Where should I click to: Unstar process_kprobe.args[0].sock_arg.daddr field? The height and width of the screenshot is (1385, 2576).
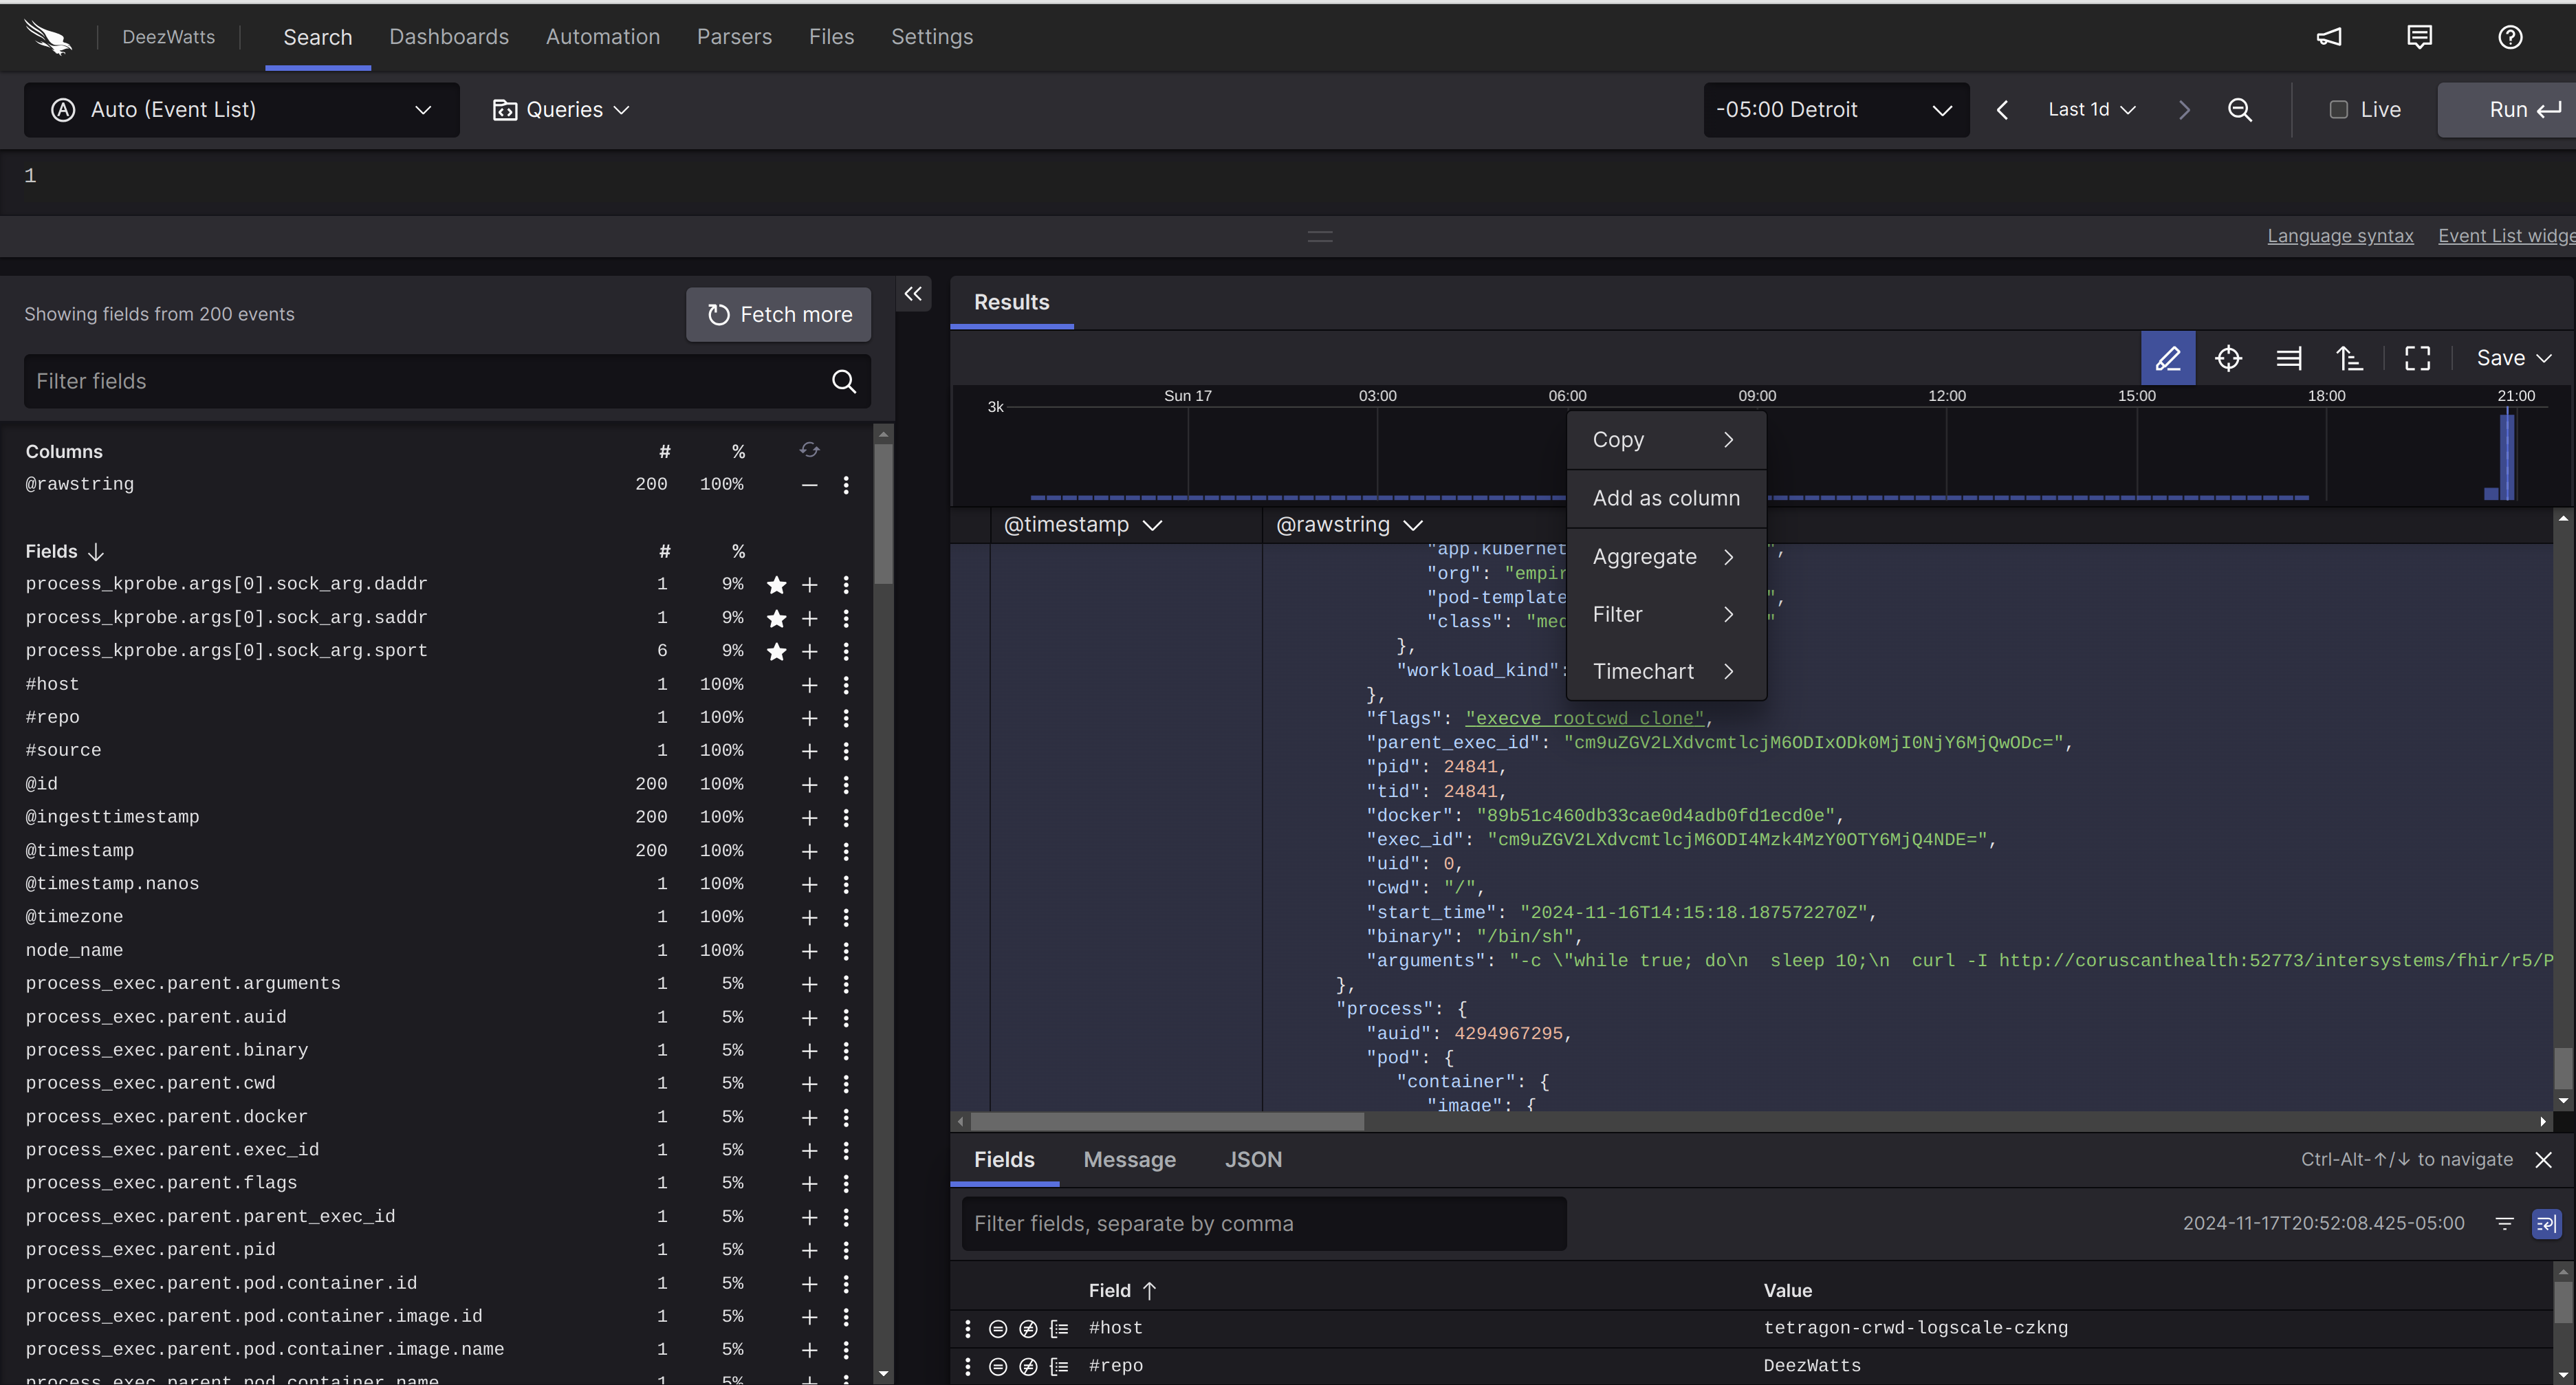776,585
